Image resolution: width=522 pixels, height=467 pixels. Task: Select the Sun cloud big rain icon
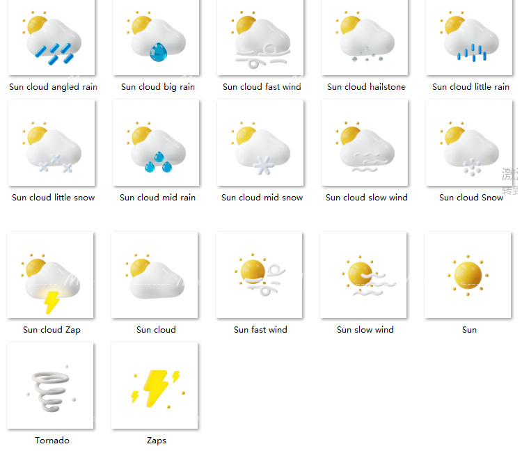(x=156, y=38)
